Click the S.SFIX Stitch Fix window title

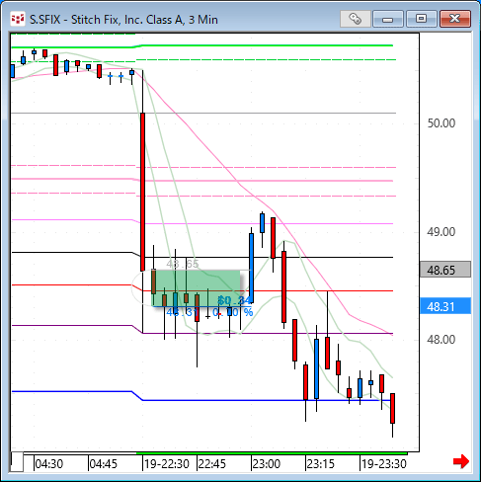pyautogui.click(x=123, y=20)
